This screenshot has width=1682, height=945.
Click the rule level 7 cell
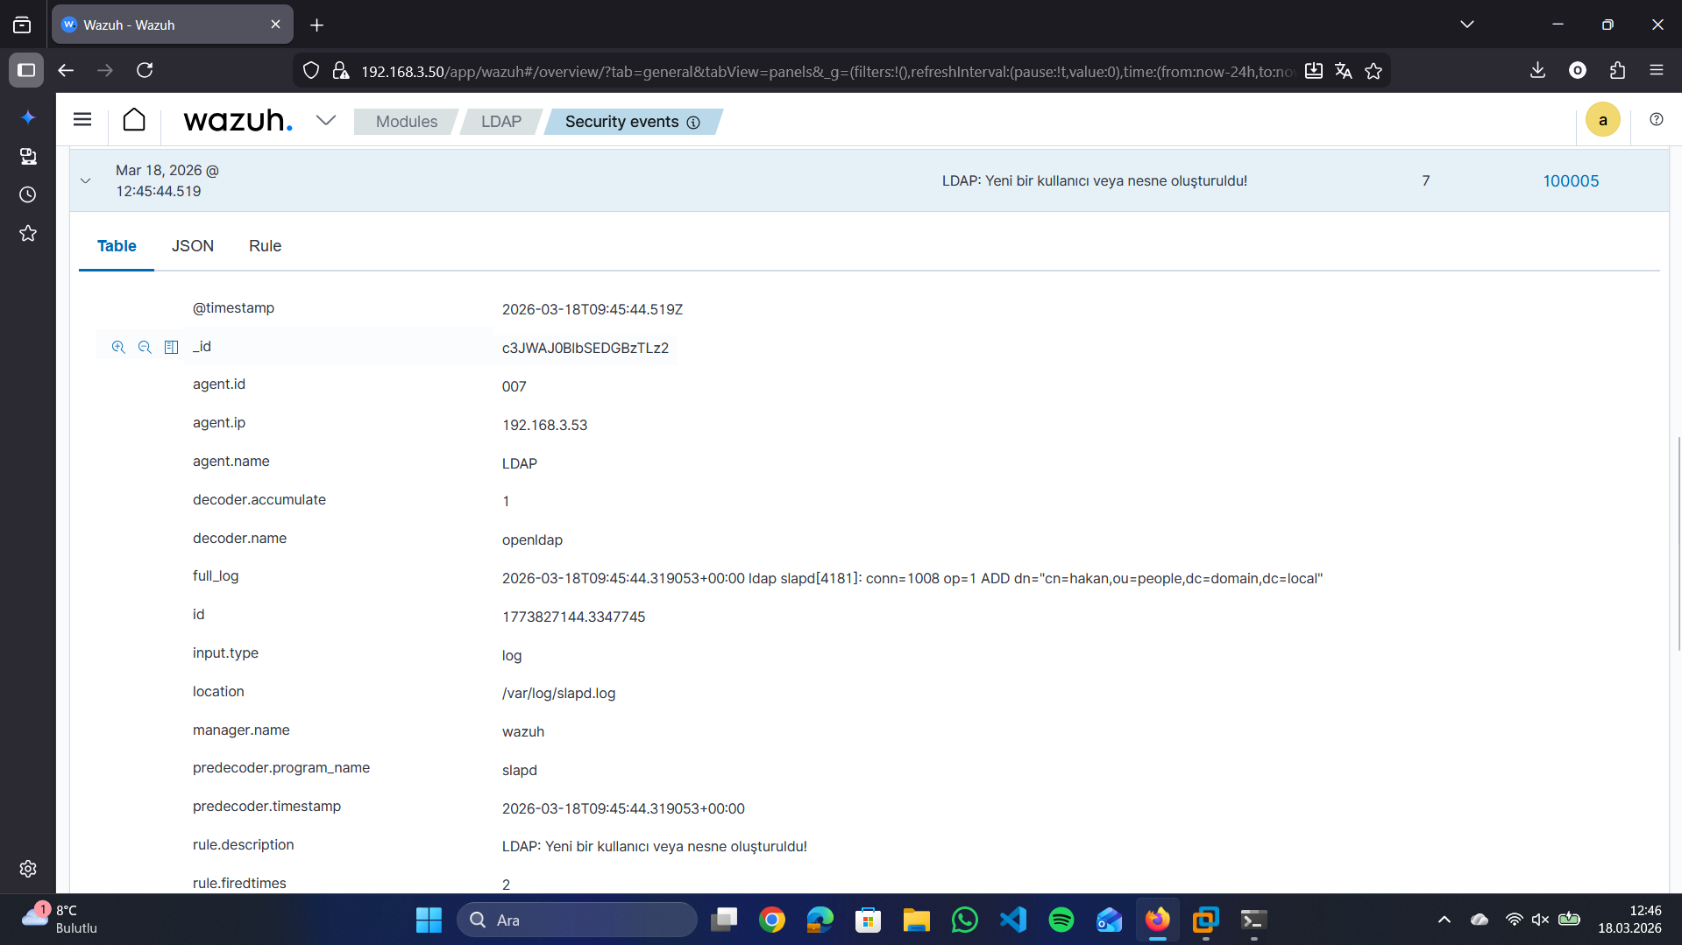point(1425,181)
